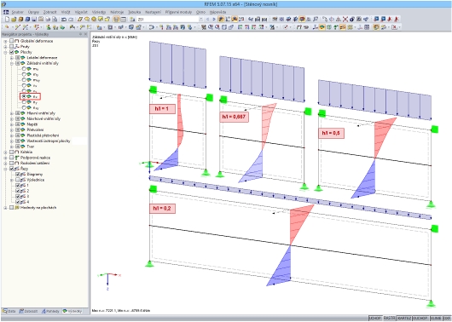The image size is (452, 322).
Task: Tick the Výslednice checkbox
Action: click(18, 180)
